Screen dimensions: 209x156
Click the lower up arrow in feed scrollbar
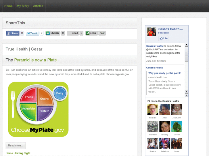point(187,92)
